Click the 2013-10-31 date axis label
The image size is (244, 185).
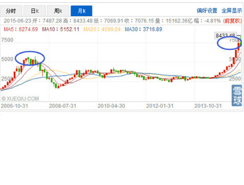point(208,106)
